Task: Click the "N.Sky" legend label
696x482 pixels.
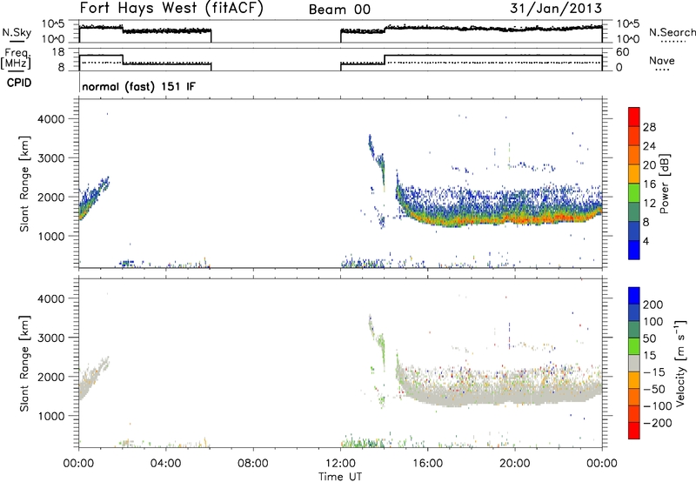Action: [17, 32]
